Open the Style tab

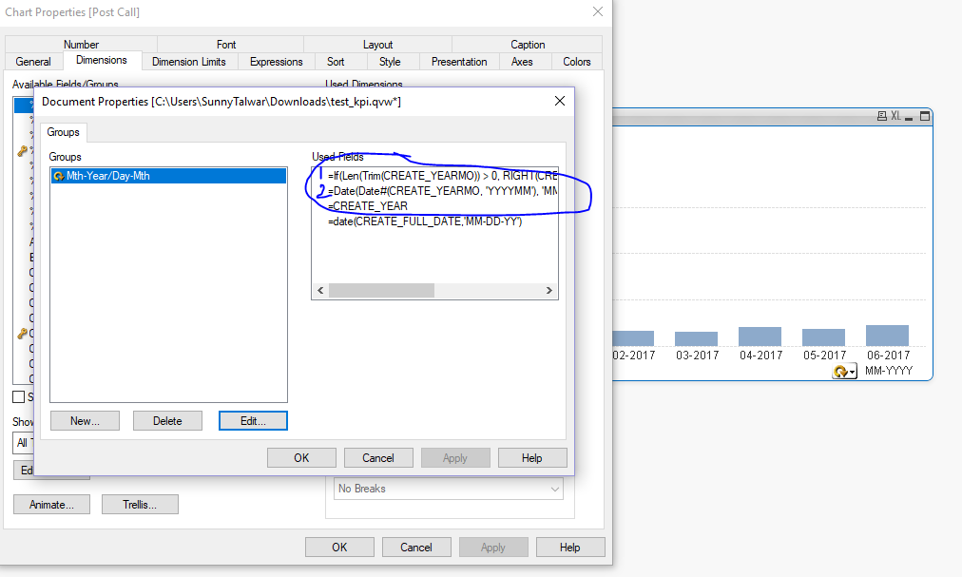[390, 62]
